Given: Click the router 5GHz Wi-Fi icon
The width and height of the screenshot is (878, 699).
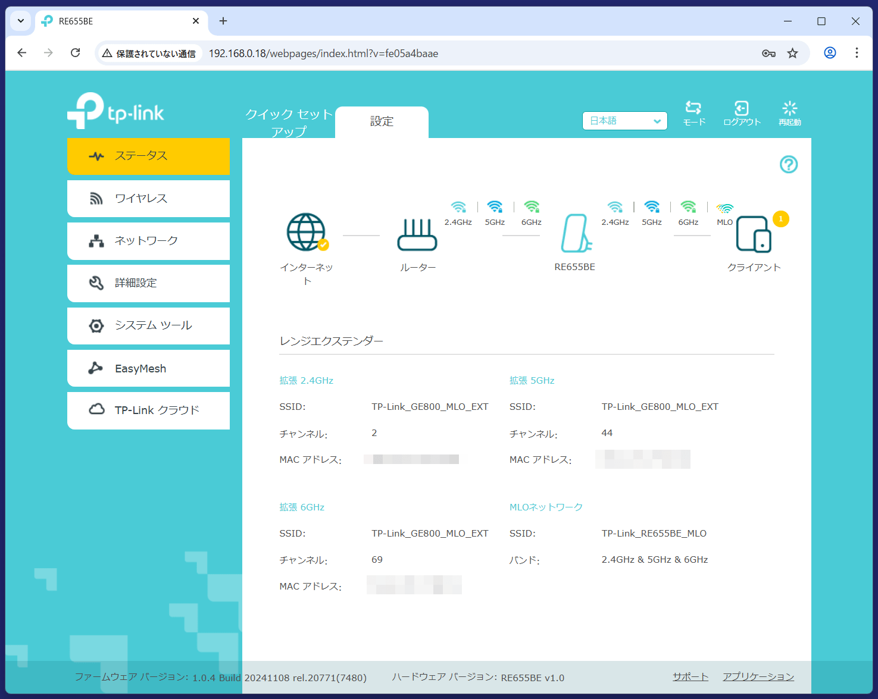Looking at the screenshot, I should pyautogui.click(x=495, y=206).
